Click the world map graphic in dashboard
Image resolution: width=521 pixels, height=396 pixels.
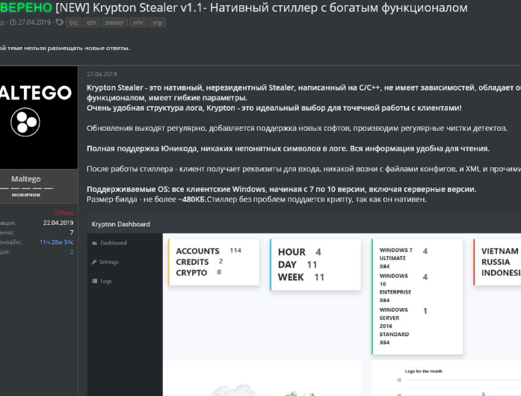(262, 390)
